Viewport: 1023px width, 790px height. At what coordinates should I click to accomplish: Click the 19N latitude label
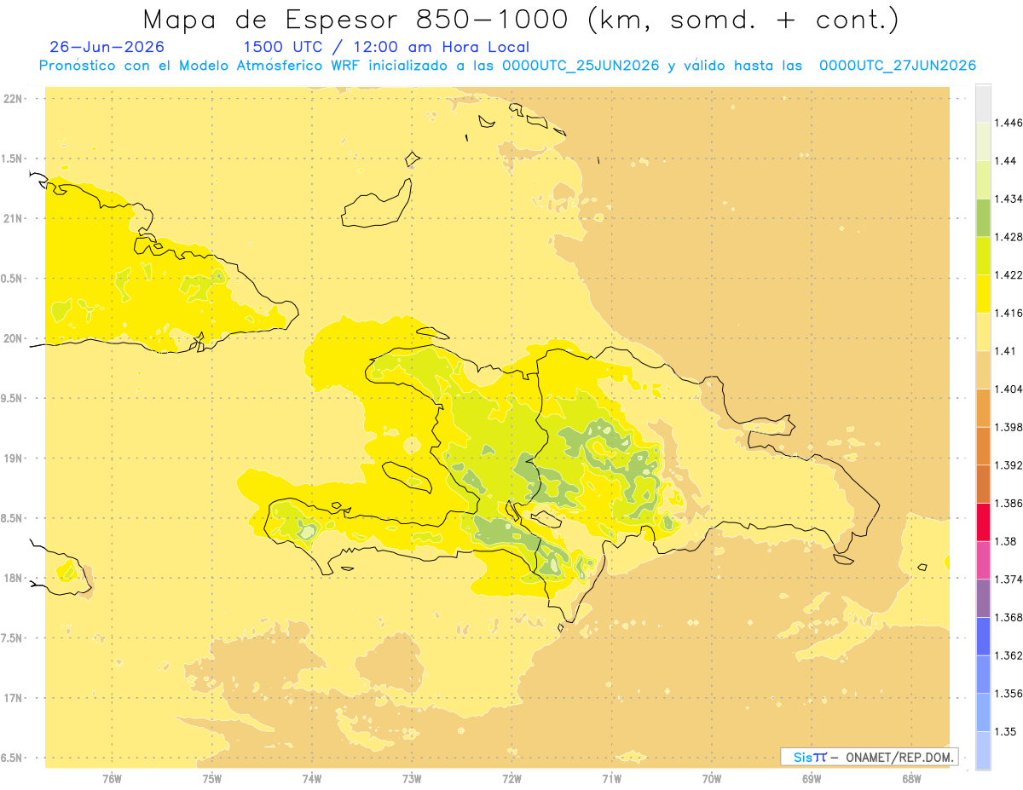pos(13,458)
